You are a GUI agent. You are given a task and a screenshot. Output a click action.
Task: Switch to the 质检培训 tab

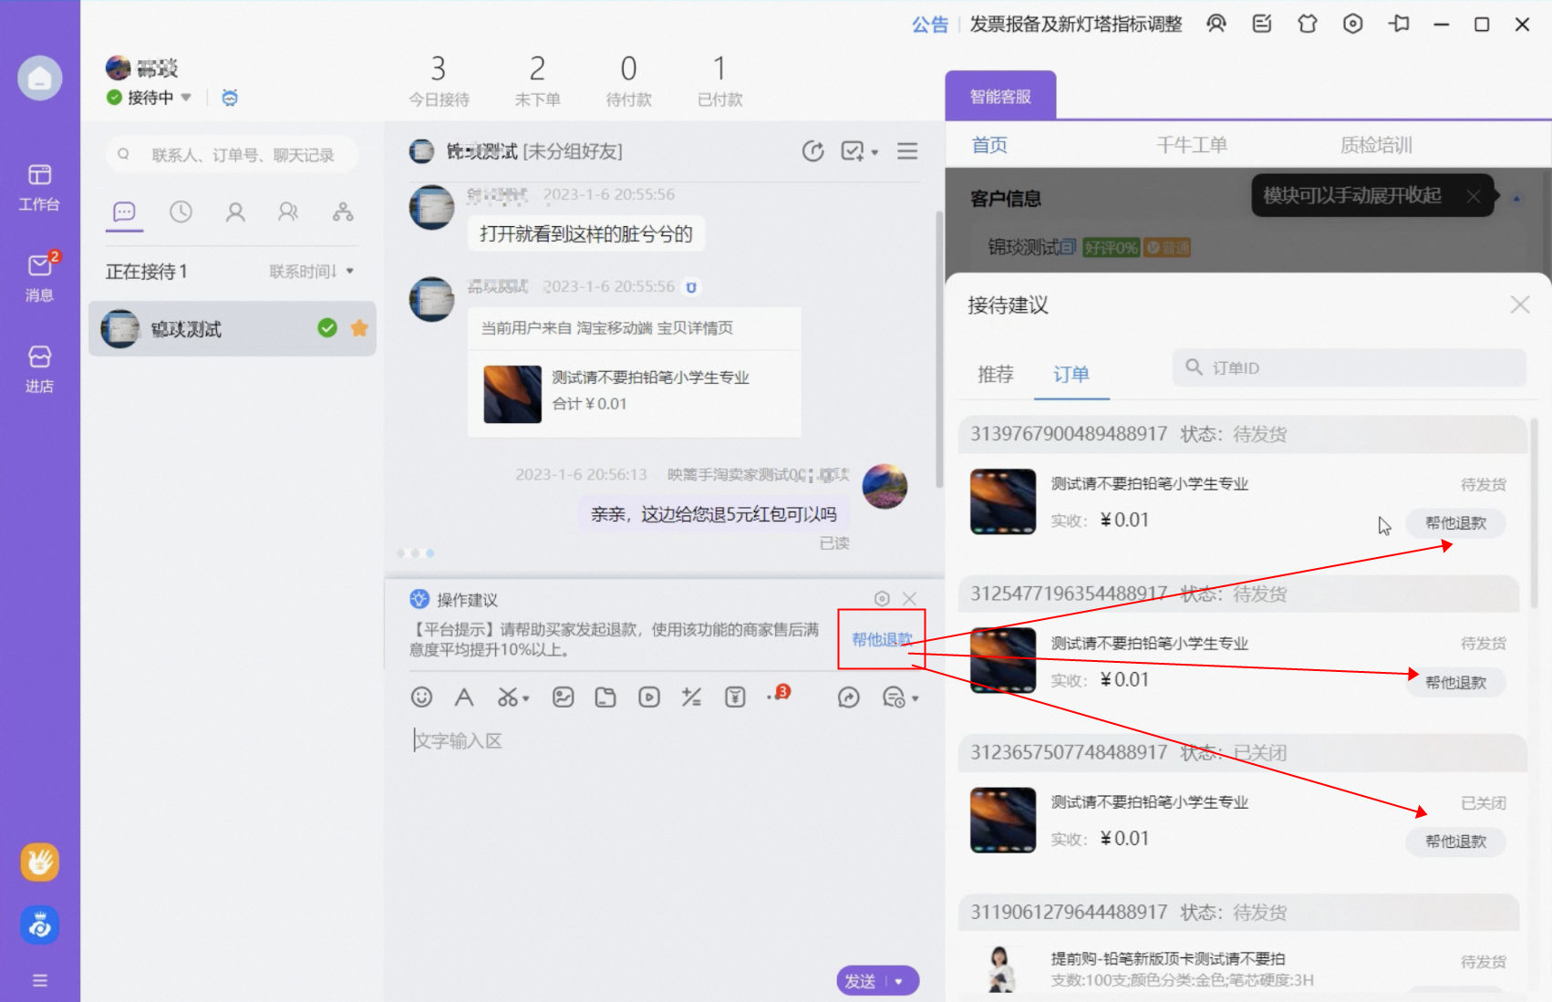point(1375,144)
